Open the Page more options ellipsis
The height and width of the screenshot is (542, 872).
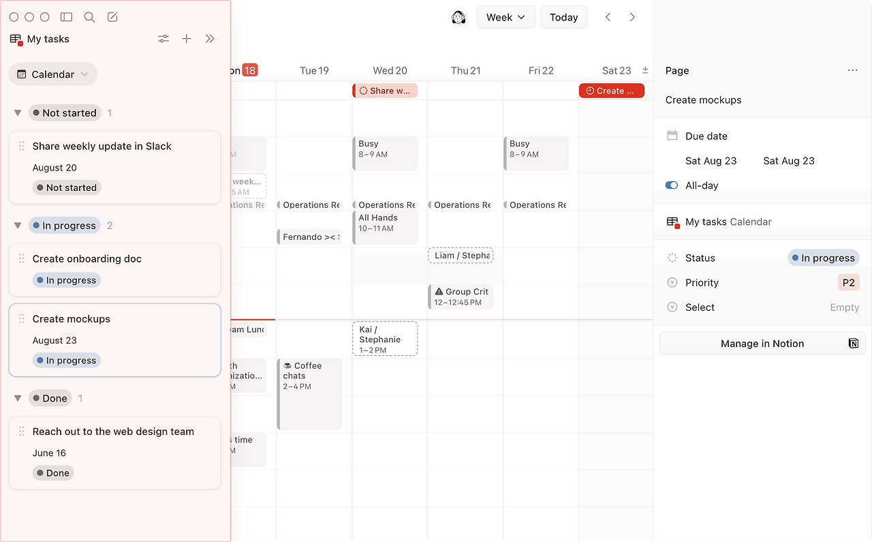point(853,70)
